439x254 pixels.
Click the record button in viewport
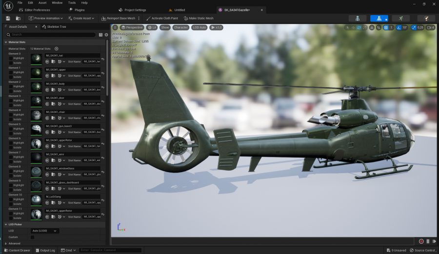click(421, 241)
